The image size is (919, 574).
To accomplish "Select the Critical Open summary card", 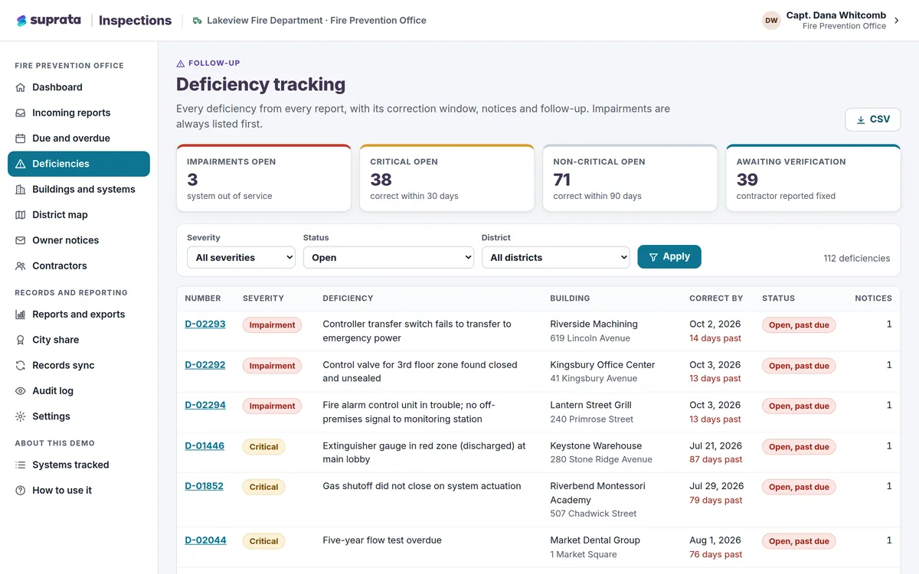I will (446, 178).
